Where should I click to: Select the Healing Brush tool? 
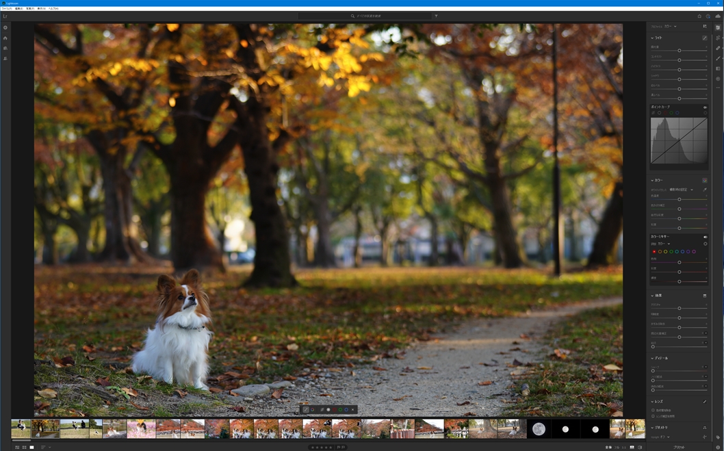pyautogui.click(x=718, y=49)
